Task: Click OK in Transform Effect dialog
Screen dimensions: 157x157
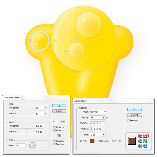Action: point(59,106)
